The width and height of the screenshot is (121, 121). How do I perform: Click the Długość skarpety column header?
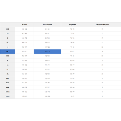(102, 24)
